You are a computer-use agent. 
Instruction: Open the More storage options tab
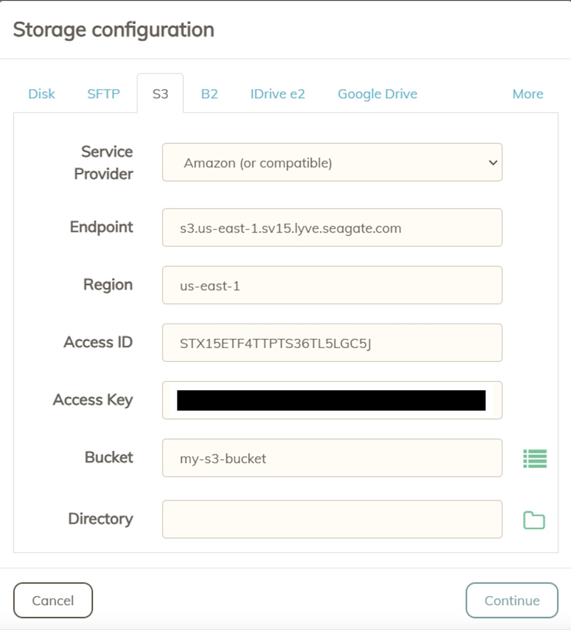527,94
